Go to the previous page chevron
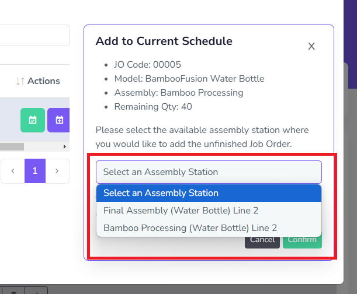Screen dimensions: 357x294 (x=13, y=171)
